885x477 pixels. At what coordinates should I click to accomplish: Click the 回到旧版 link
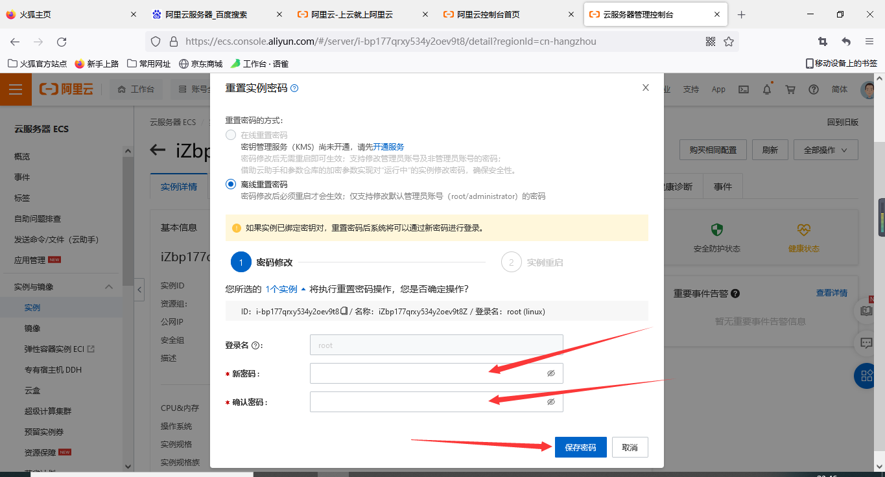842,122
